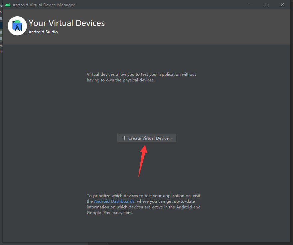
Task: Click the Android Studio logo icon
Action: (17, 26)
